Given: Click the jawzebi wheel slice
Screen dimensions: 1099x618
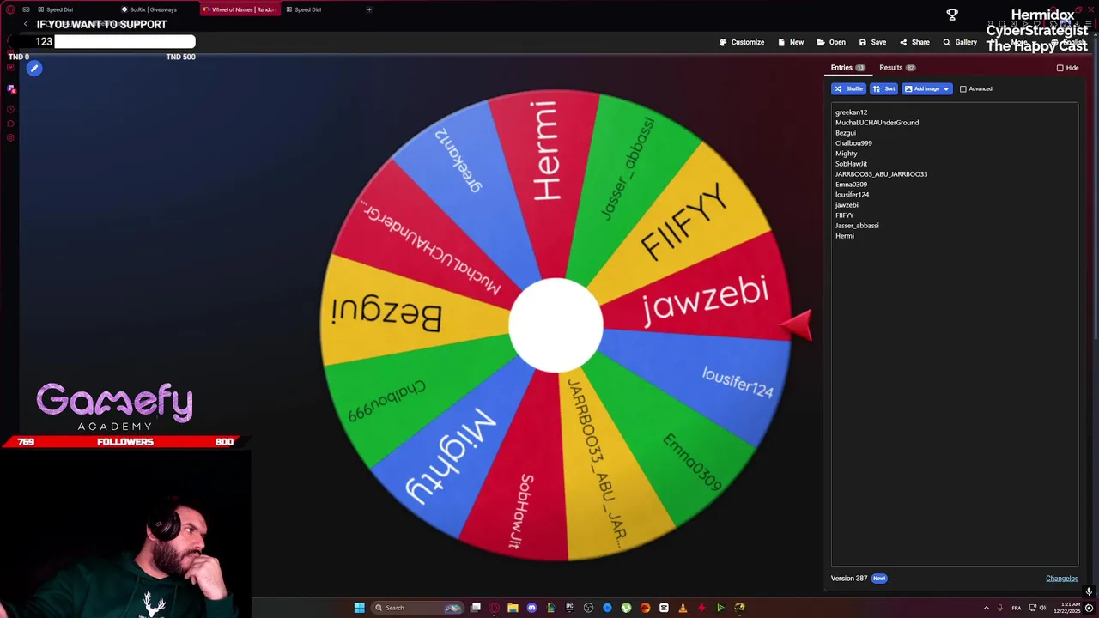Looking at the screenshot, I should 704,298.
